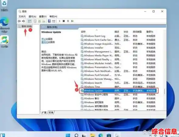The image size is (179, 137).
Task: Open Microsoft Edge from the taskbar
Action: [101, 135]
